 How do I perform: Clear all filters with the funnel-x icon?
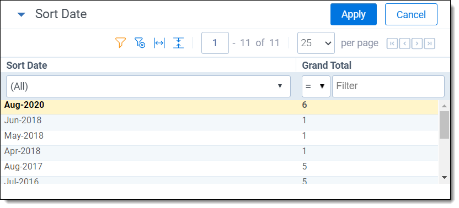(140, 43)
